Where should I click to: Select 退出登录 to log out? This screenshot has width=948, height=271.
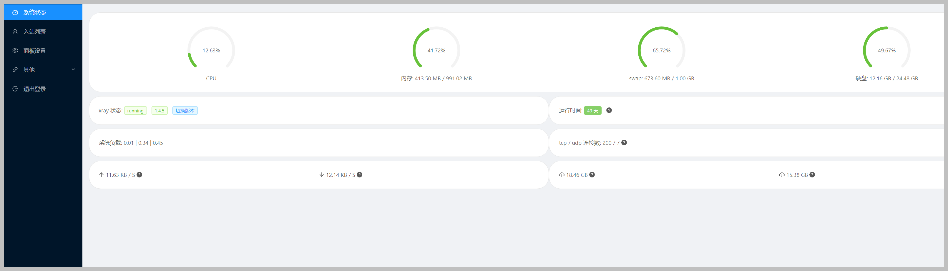pos(43,89)
